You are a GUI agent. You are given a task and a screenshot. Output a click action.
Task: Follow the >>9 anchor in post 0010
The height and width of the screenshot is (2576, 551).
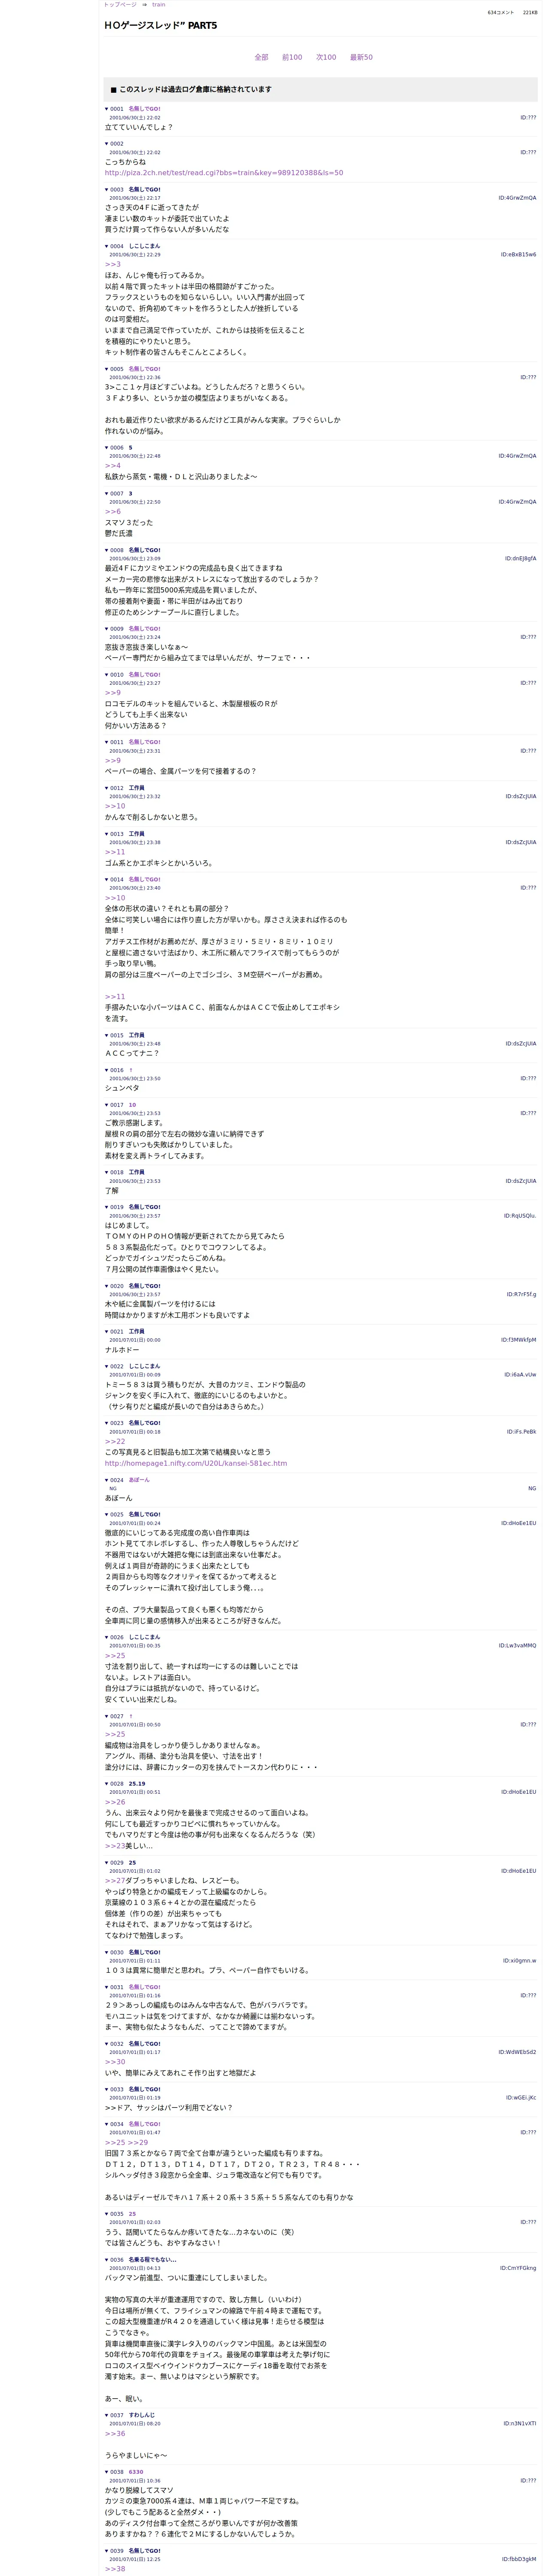pos(112,692)
